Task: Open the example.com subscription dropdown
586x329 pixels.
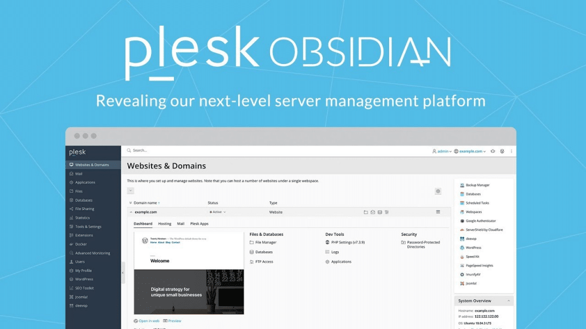Action: pos(470,151)
